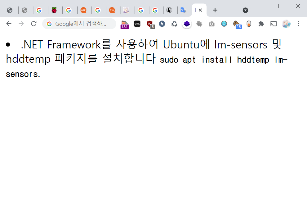Switch to the first globe tab
Screen dimensions: 307x216
click(x=10, y=10)
